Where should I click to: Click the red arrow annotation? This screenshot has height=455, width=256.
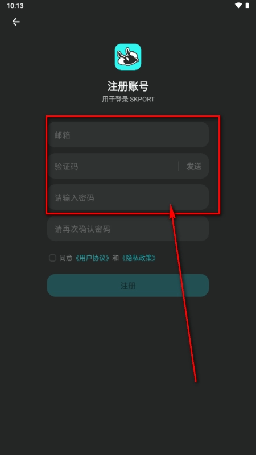pyautogui.click(x=183, y=293)
